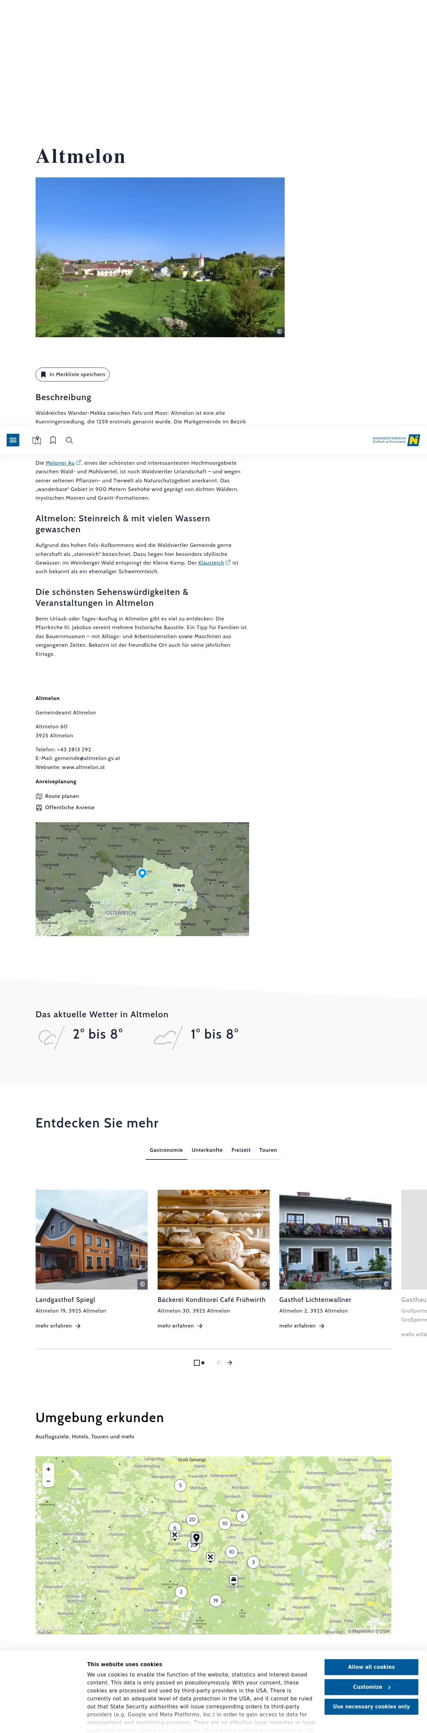Open the map icon in header bar
Image resolution: width=427 pixels, height=1733 pixels.
tap(37, 440)
